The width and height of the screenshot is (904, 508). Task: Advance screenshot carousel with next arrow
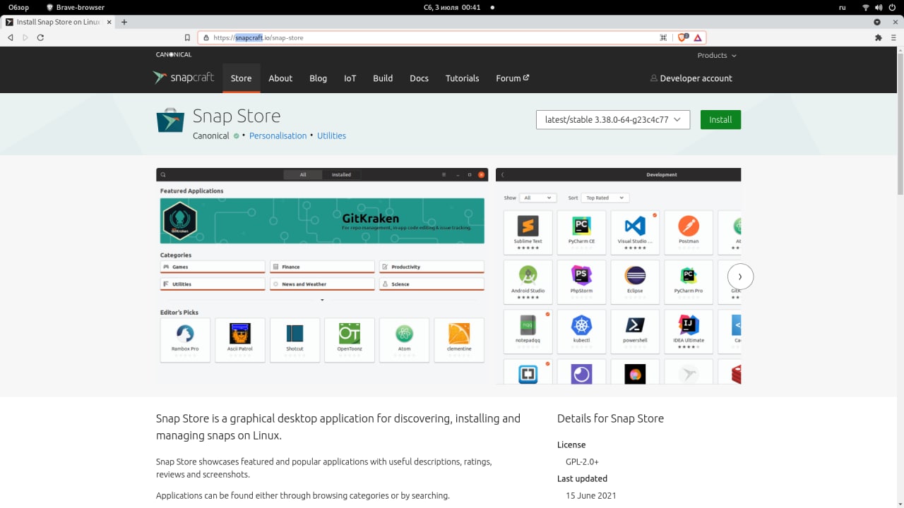tap(740, 277)
